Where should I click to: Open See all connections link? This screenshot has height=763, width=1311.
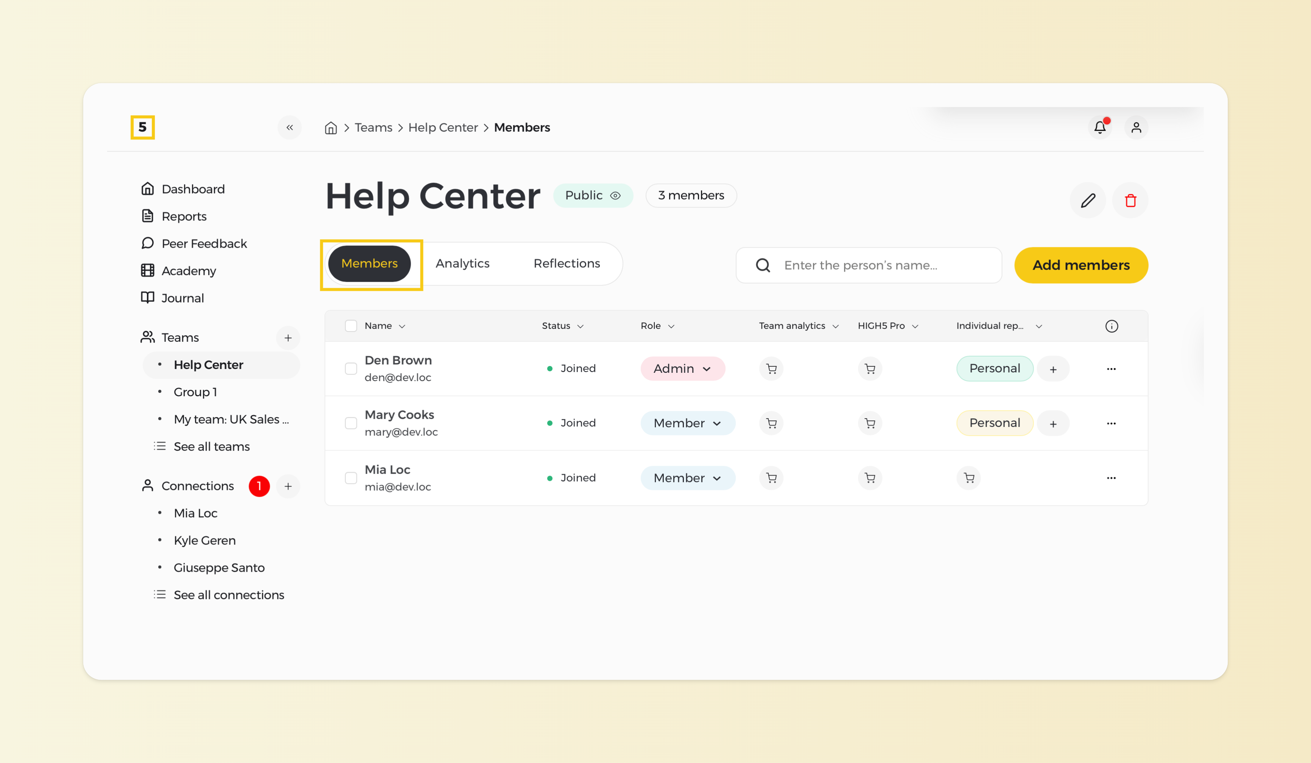(x=229, y=595)
